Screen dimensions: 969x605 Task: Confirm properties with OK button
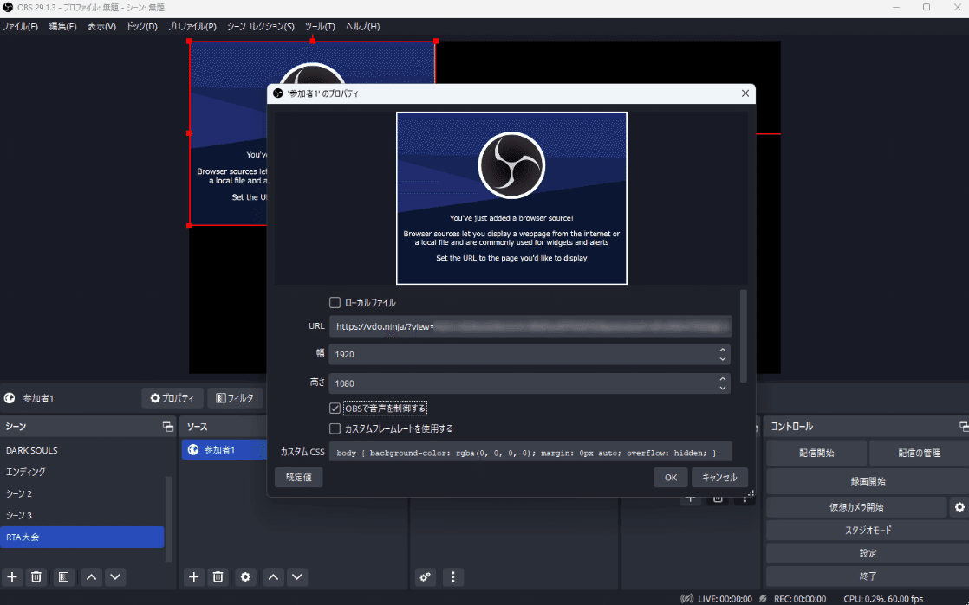[x=671, y=477]
